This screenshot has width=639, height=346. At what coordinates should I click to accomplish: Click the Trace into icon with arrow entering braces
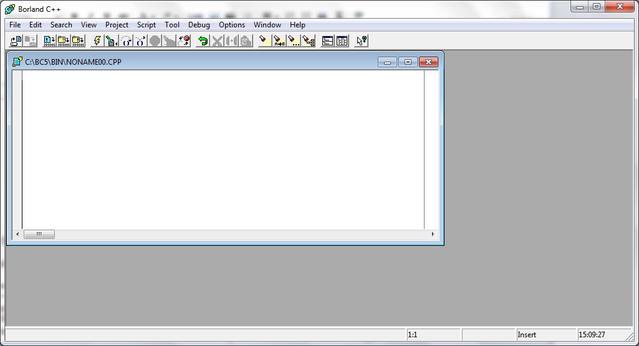(x=140, y=40)
